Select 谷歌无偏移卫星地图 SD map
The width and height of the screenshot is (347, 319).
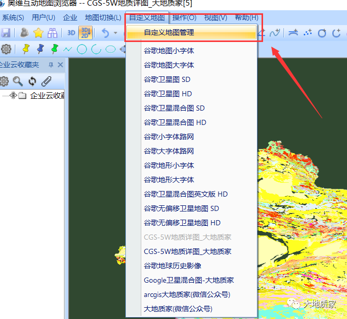click(191, 208)
